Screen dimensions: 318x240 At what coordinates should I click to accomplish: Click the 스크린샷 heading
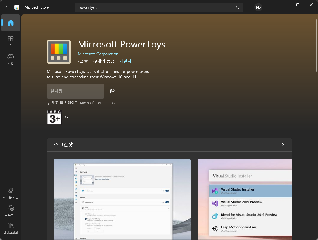click(63, 145)
